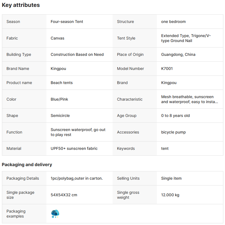Open the packaging example tent thumbnail
Viewport: 225px width, 225px height.
55,214
